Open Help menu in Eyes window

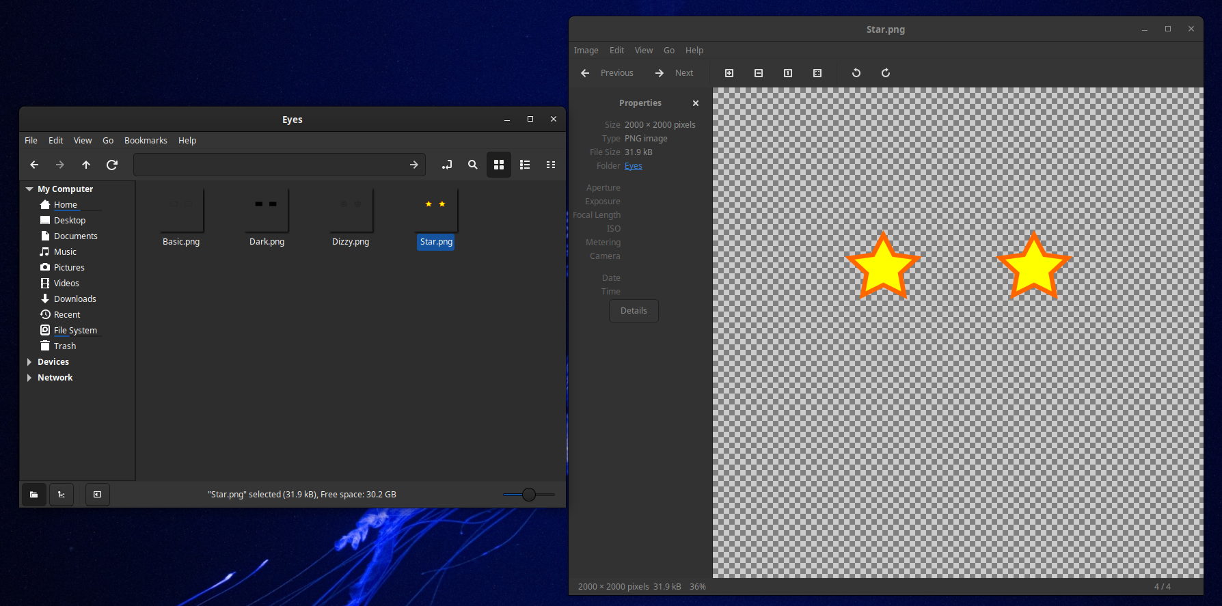187,141
